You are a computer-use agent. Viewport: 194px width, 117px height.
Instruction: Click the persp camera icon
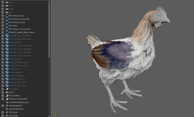click(7, 2)
